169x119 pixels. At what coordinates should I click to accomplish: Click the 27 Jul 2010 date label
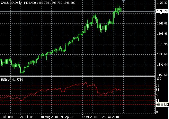[28, 117]
